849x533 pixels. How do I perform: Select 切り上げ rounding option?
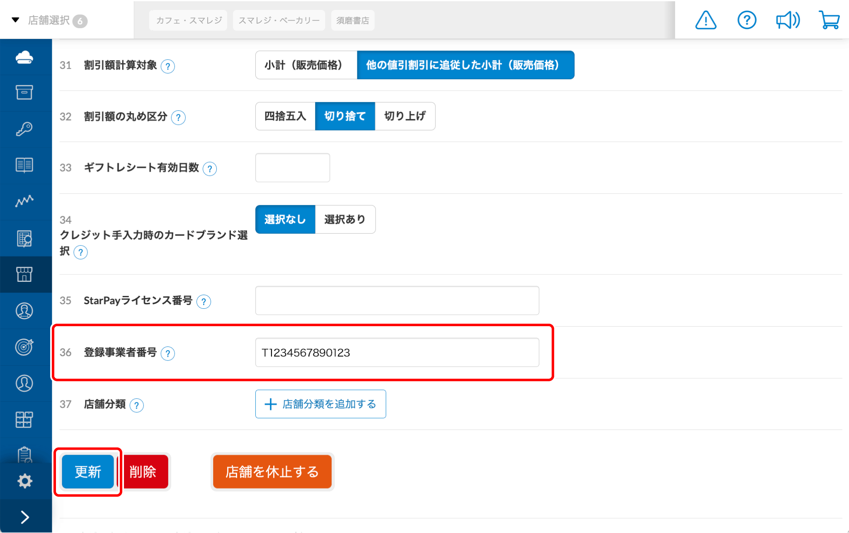pos(405,116)
